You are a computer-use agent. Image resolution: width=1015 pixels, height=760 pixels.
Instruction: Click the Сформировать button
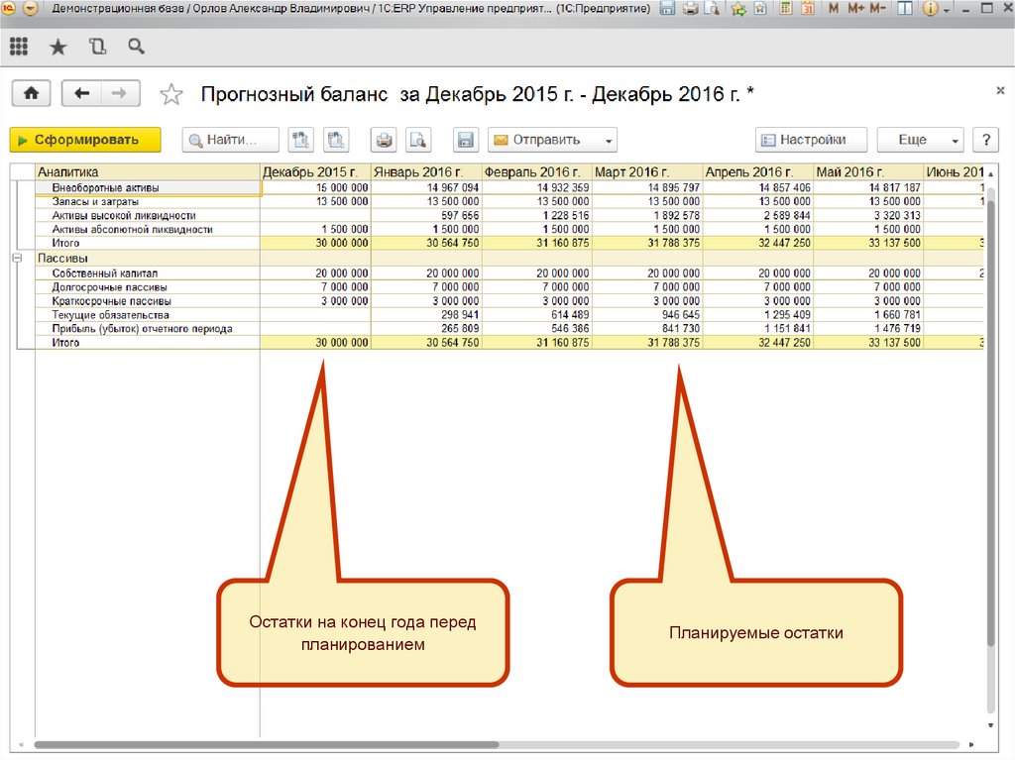click(x=85, y=140)
